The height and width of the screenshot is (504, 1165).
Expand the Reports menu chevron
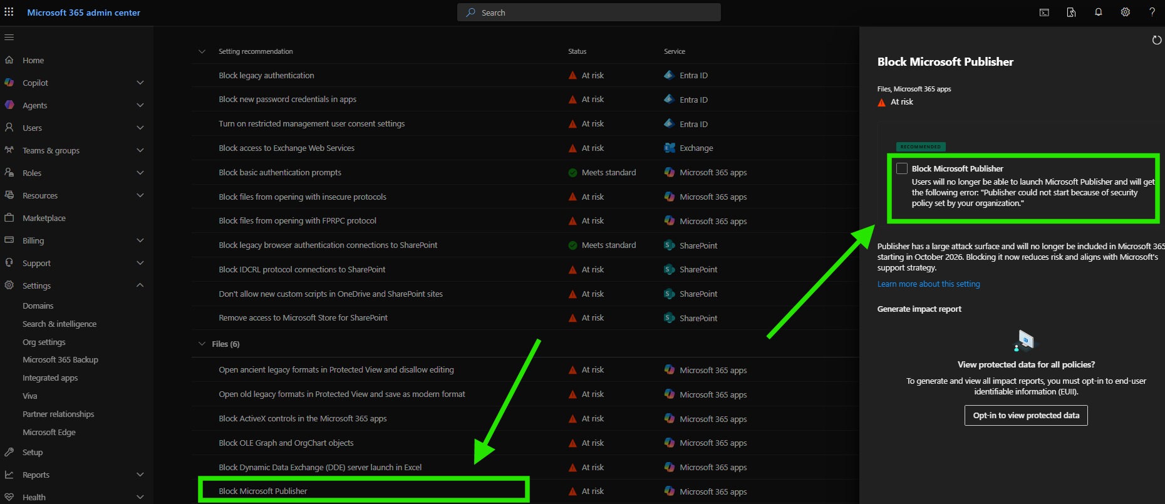(x=140, y=475)
